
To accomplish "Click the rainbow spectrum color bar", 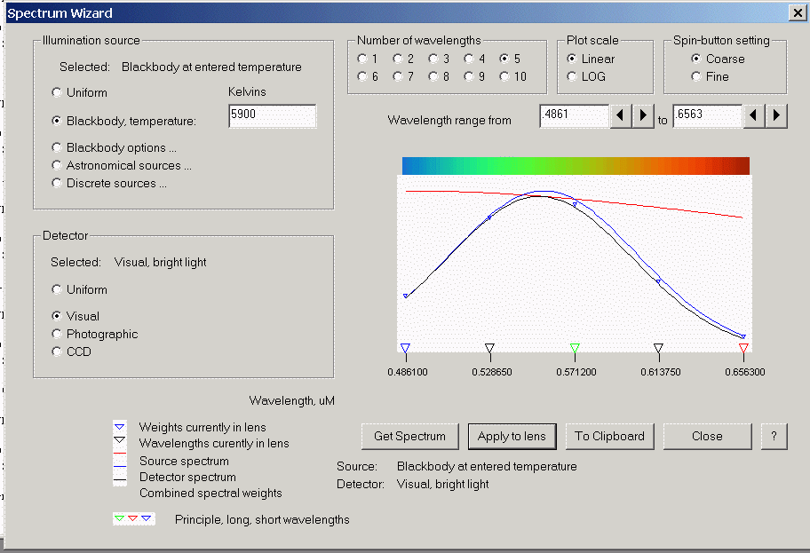I will pos(576,166).
